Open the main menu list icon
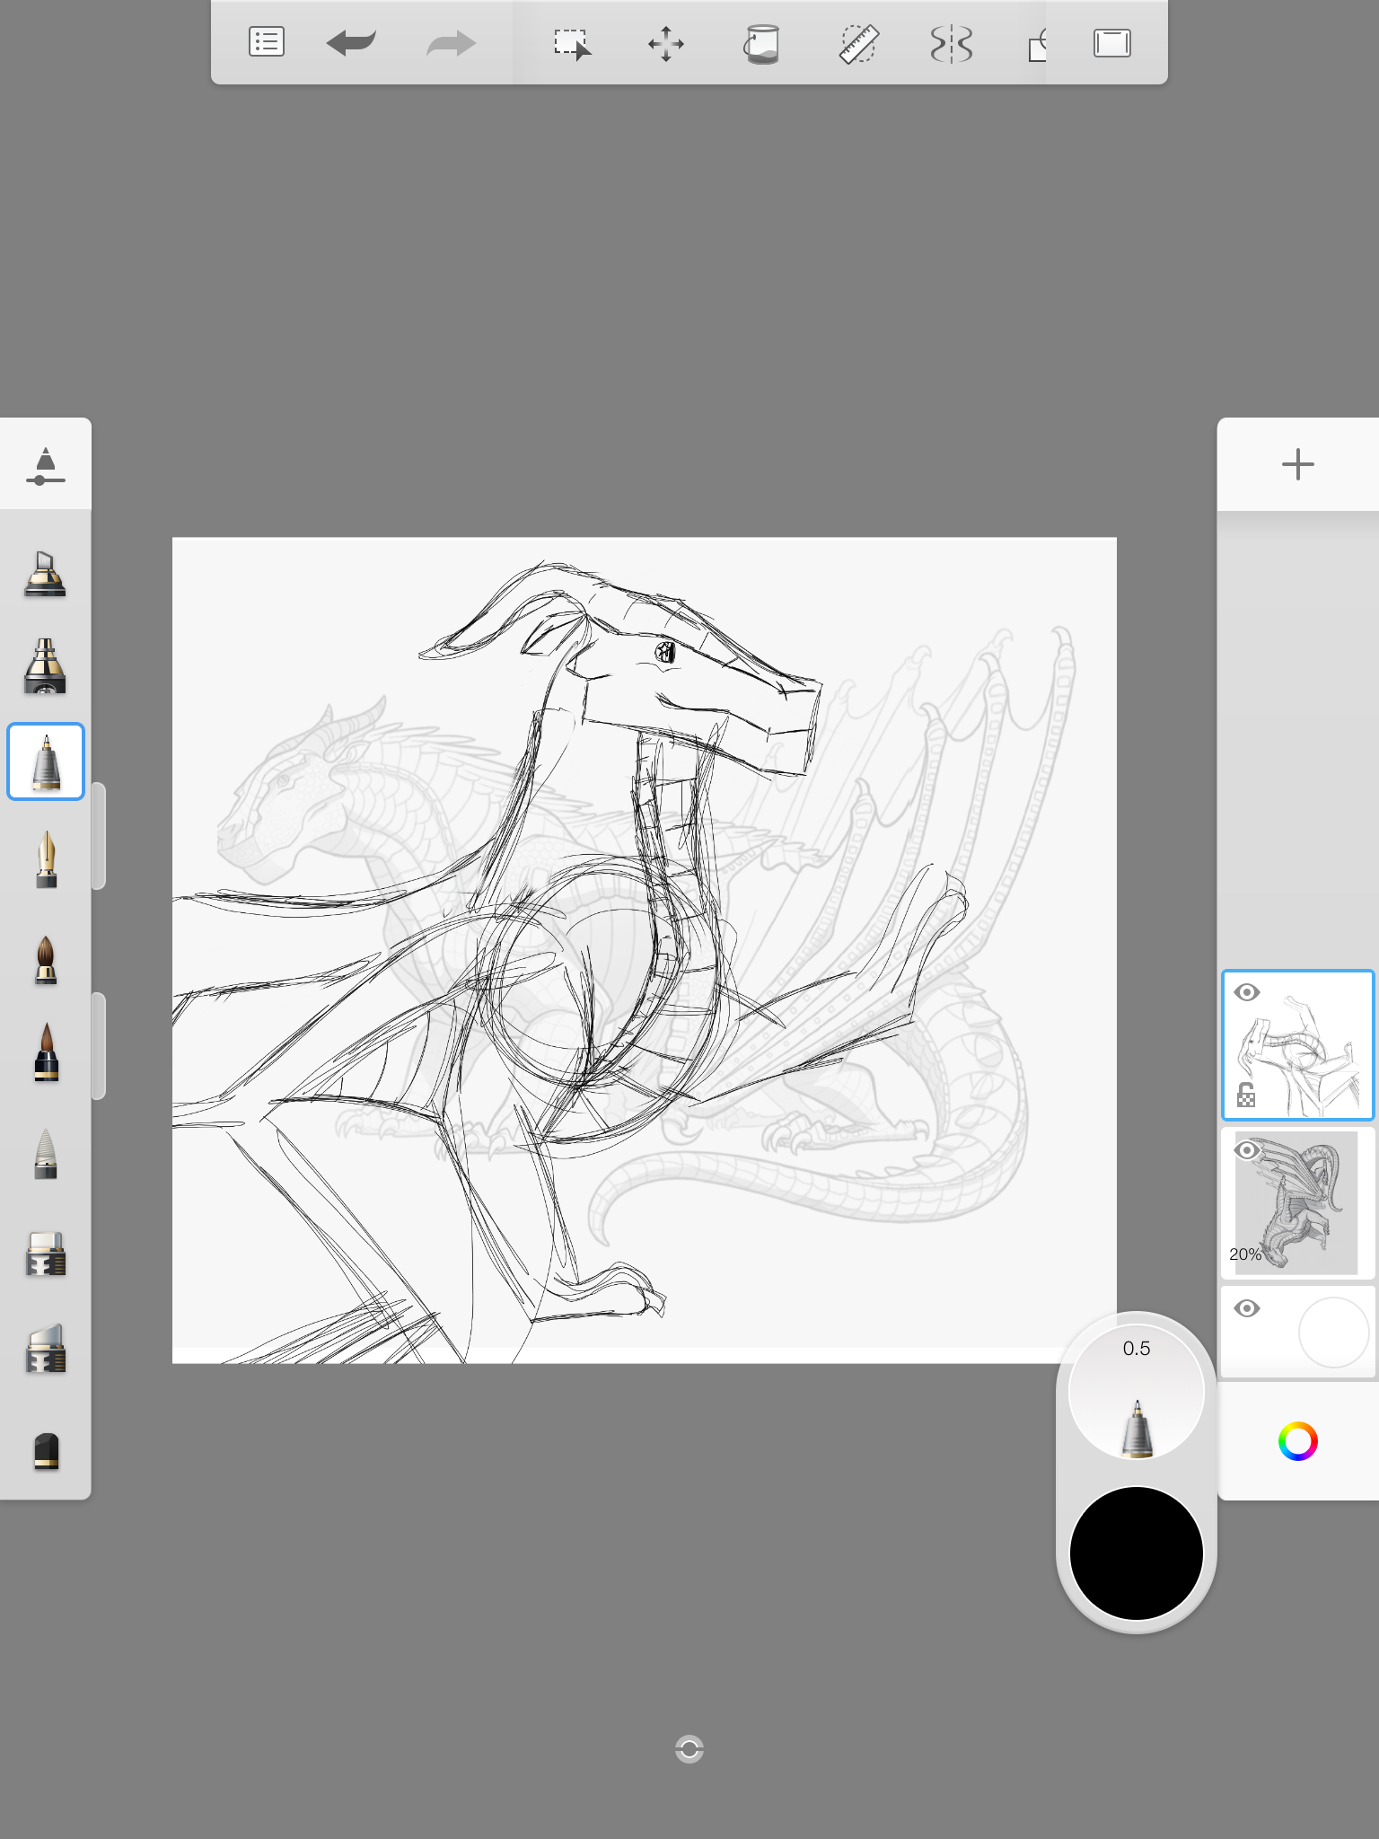The height and width of the screenshot is (1839, 1379). tap(266, 42)
